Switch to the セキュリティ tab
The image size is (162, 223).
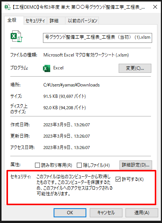(x=35, y=21)
